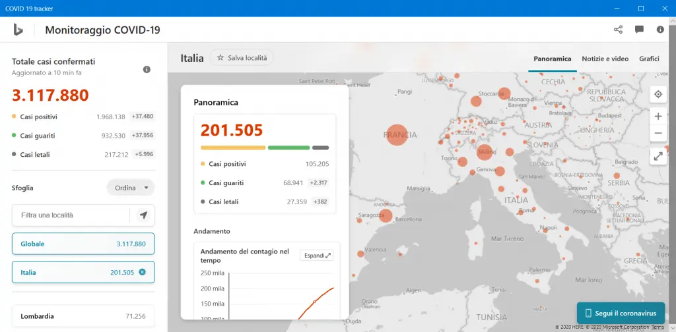
Task: Zoom in on the map
Action: point(658,116)
